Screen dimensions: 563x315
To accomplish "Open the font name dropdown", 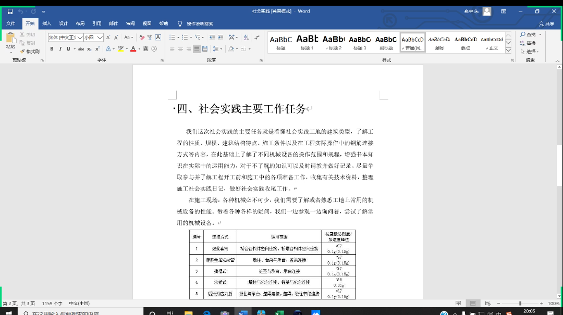I will click(x=80, y=37).
